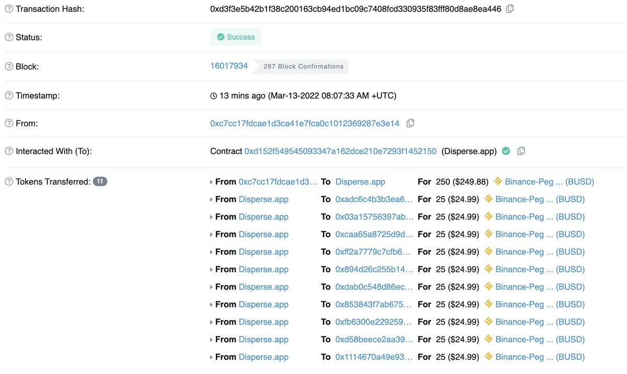Screen dimensions: 627x374
Task: Open Disperse.app sender link in 0xadc6c4b3b3ea6 row
Action: click(x=263, y=199)
